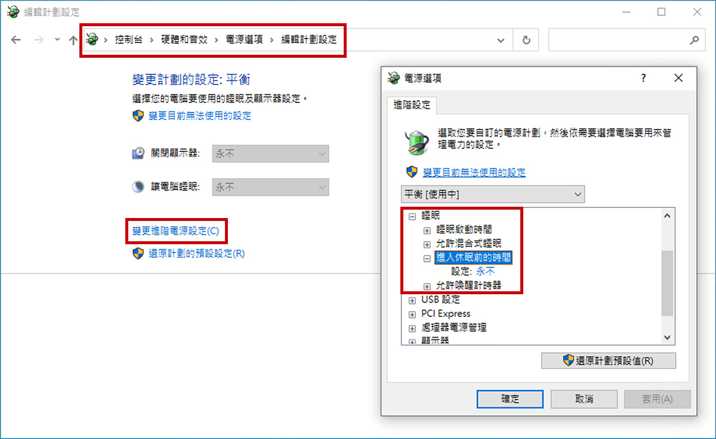
Task: Click the back arrow navigation icon
Action: coord(16,40)
